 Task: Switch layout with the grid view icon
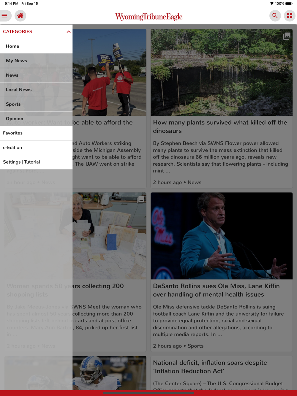(290, 16)
